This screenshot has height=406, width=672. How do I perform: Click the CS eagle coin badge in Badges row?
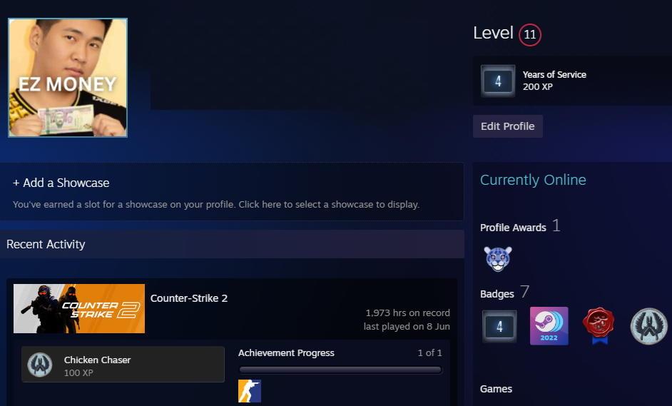click(649, 326)
